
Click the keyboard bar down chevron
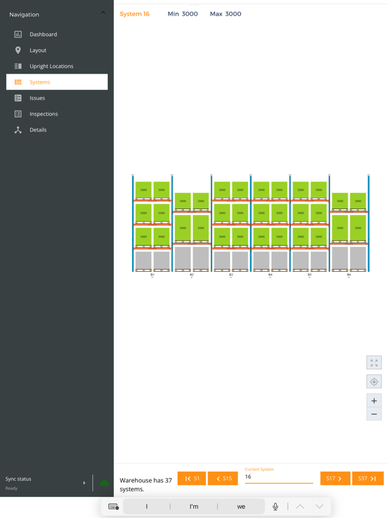click(319, 507)
